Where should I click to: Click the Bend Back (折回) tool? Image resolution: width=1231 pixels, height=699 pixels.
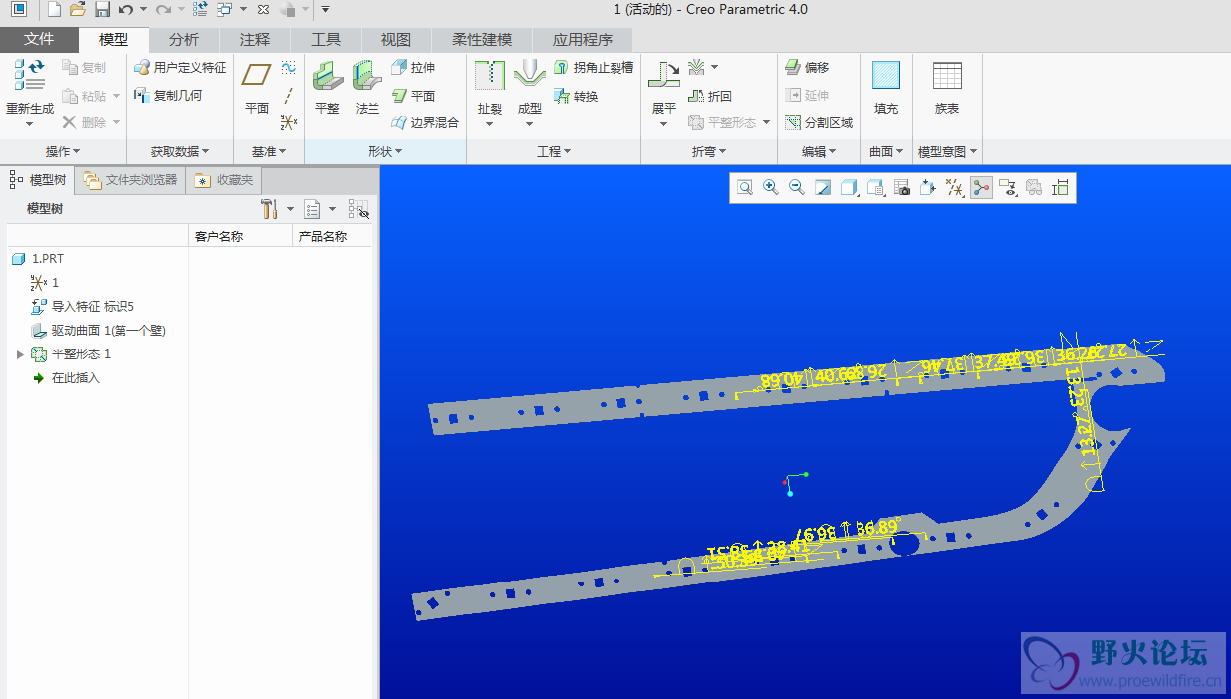point(710,96)
